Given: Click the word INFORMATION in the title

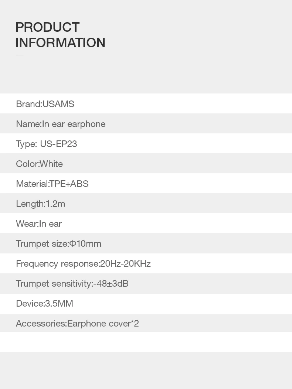Looking at the screenshot, I should [60, 43].
